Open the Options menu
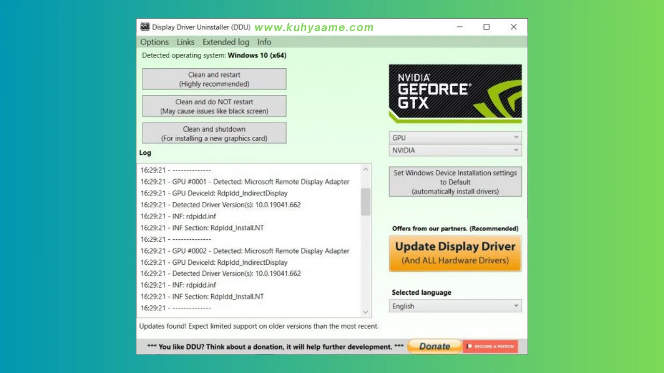The width and height of the screenshot is (664, 373). click(x=155, y=42)
